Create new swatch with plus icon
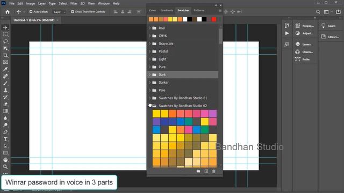The width and height of the screenshot is (344, 193). click(206, 171)
